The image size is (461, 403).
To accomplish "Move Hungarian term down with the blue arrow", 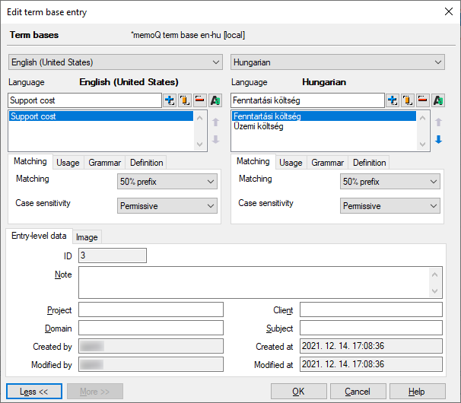I will (438, 139).
